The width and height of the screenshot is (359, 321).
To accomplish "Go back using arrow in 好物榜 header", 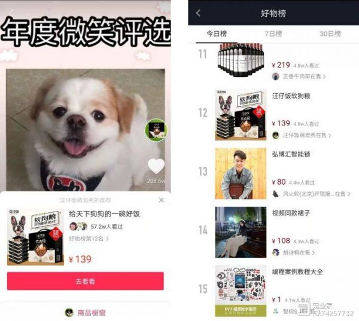I will coord(198,13).
